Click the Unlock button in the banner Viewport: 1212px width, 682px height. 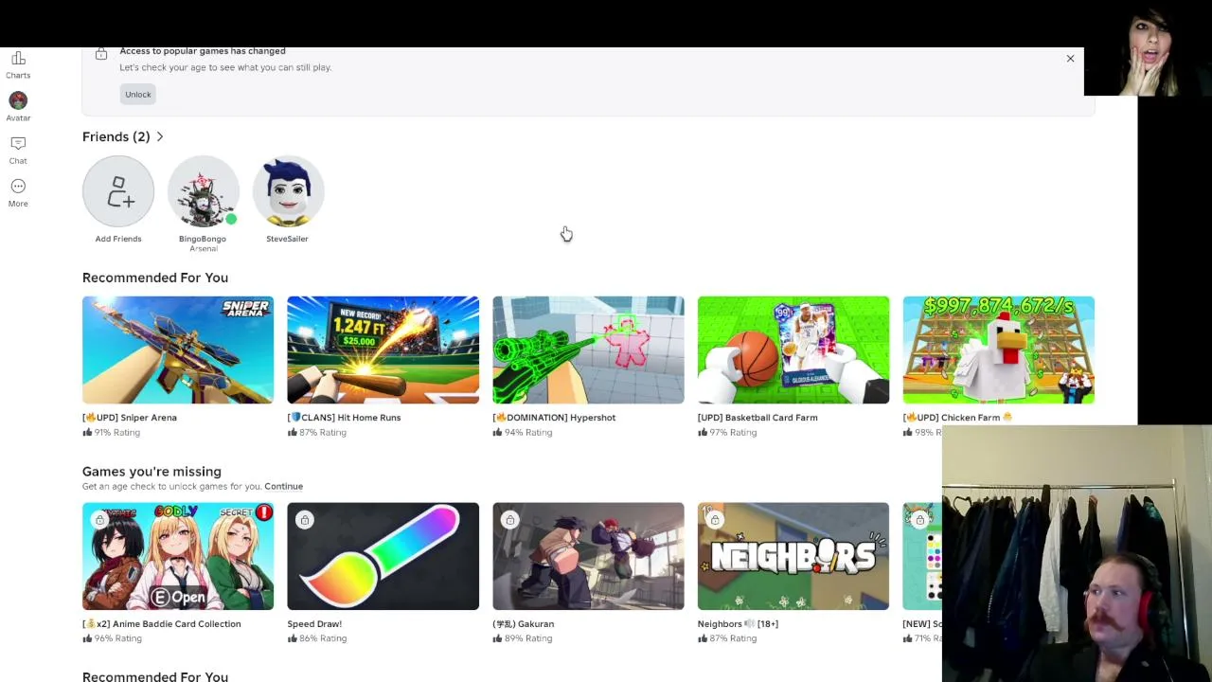coord(138,94)
